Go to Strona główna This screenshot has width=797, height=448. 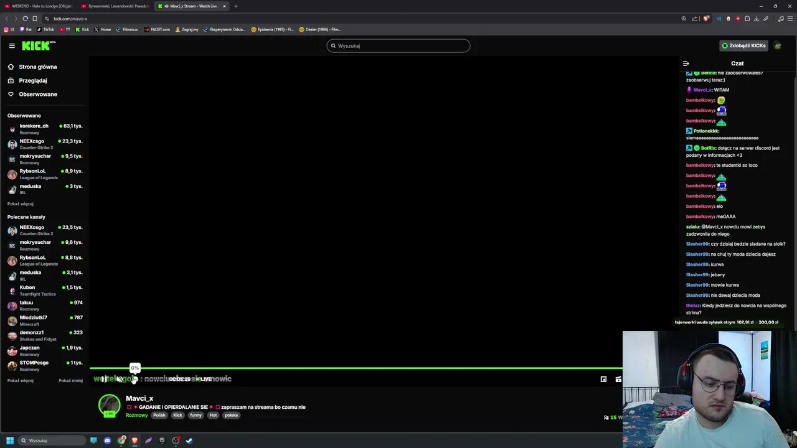[x=32, y=67]
